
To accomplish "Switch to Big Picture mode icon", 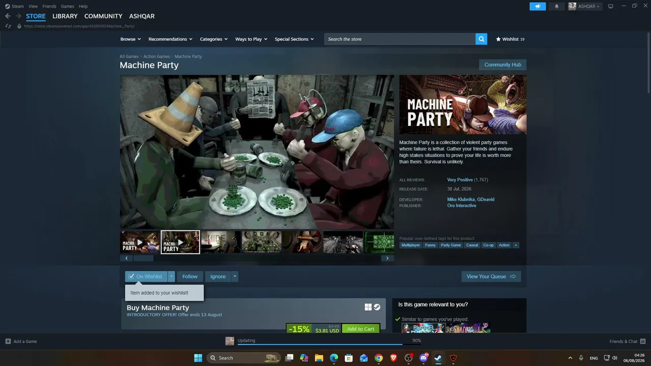I will (x=611, y=6).
